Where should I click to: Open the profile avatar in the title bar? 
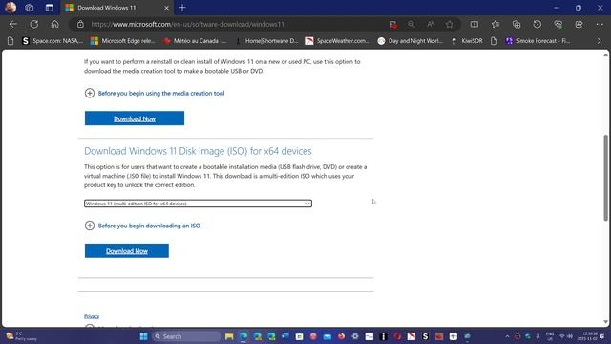tap(11, 8)
